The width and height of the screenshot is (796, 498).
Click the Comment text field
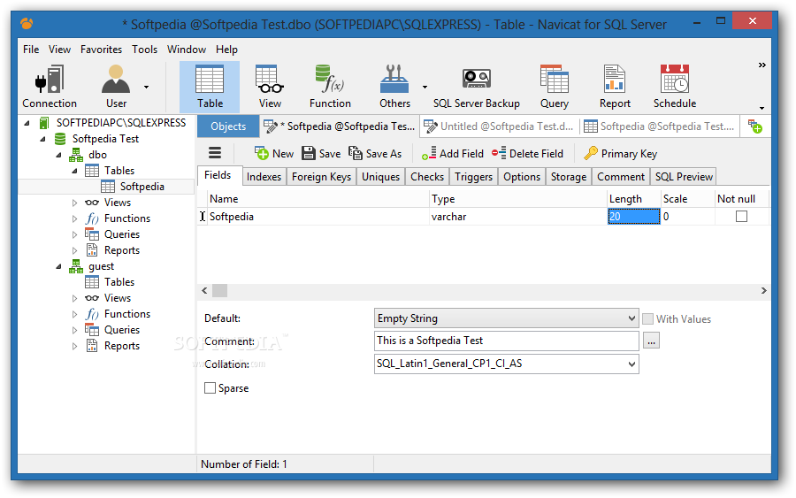506,341
